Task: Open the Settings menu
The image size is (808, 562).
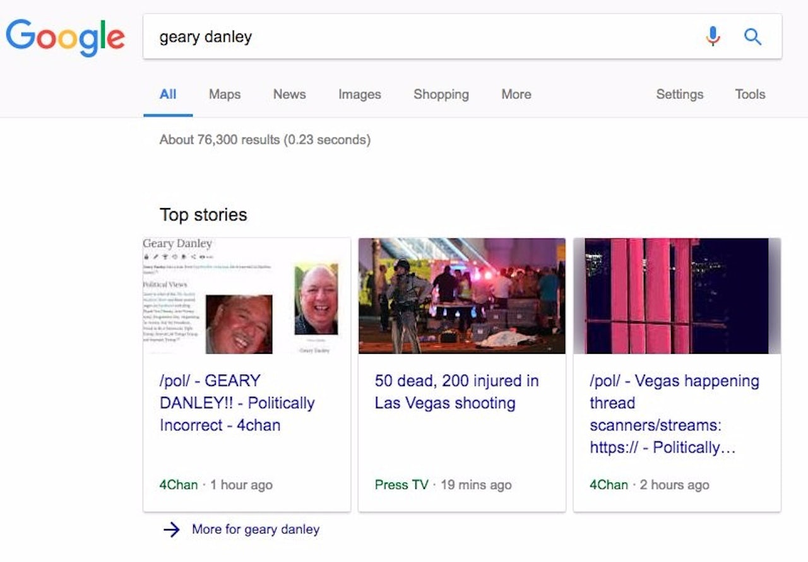Action: click(x=679, y=94)
